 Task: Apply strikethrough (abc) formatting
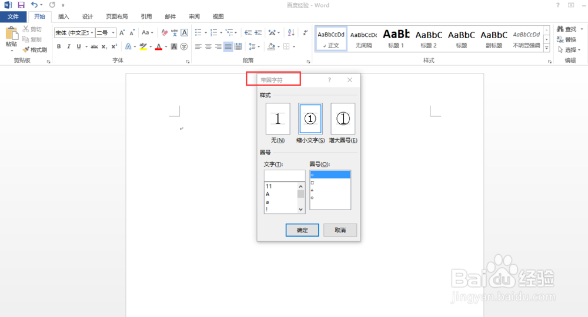(x=95, y=46)
